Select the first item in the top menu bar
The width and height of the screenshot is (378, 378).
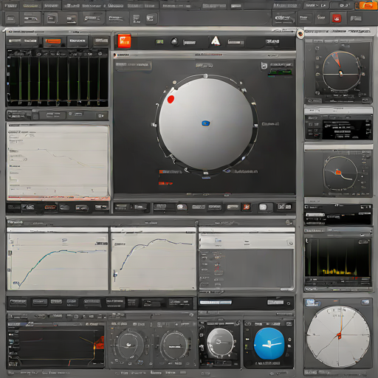point(11,5)
